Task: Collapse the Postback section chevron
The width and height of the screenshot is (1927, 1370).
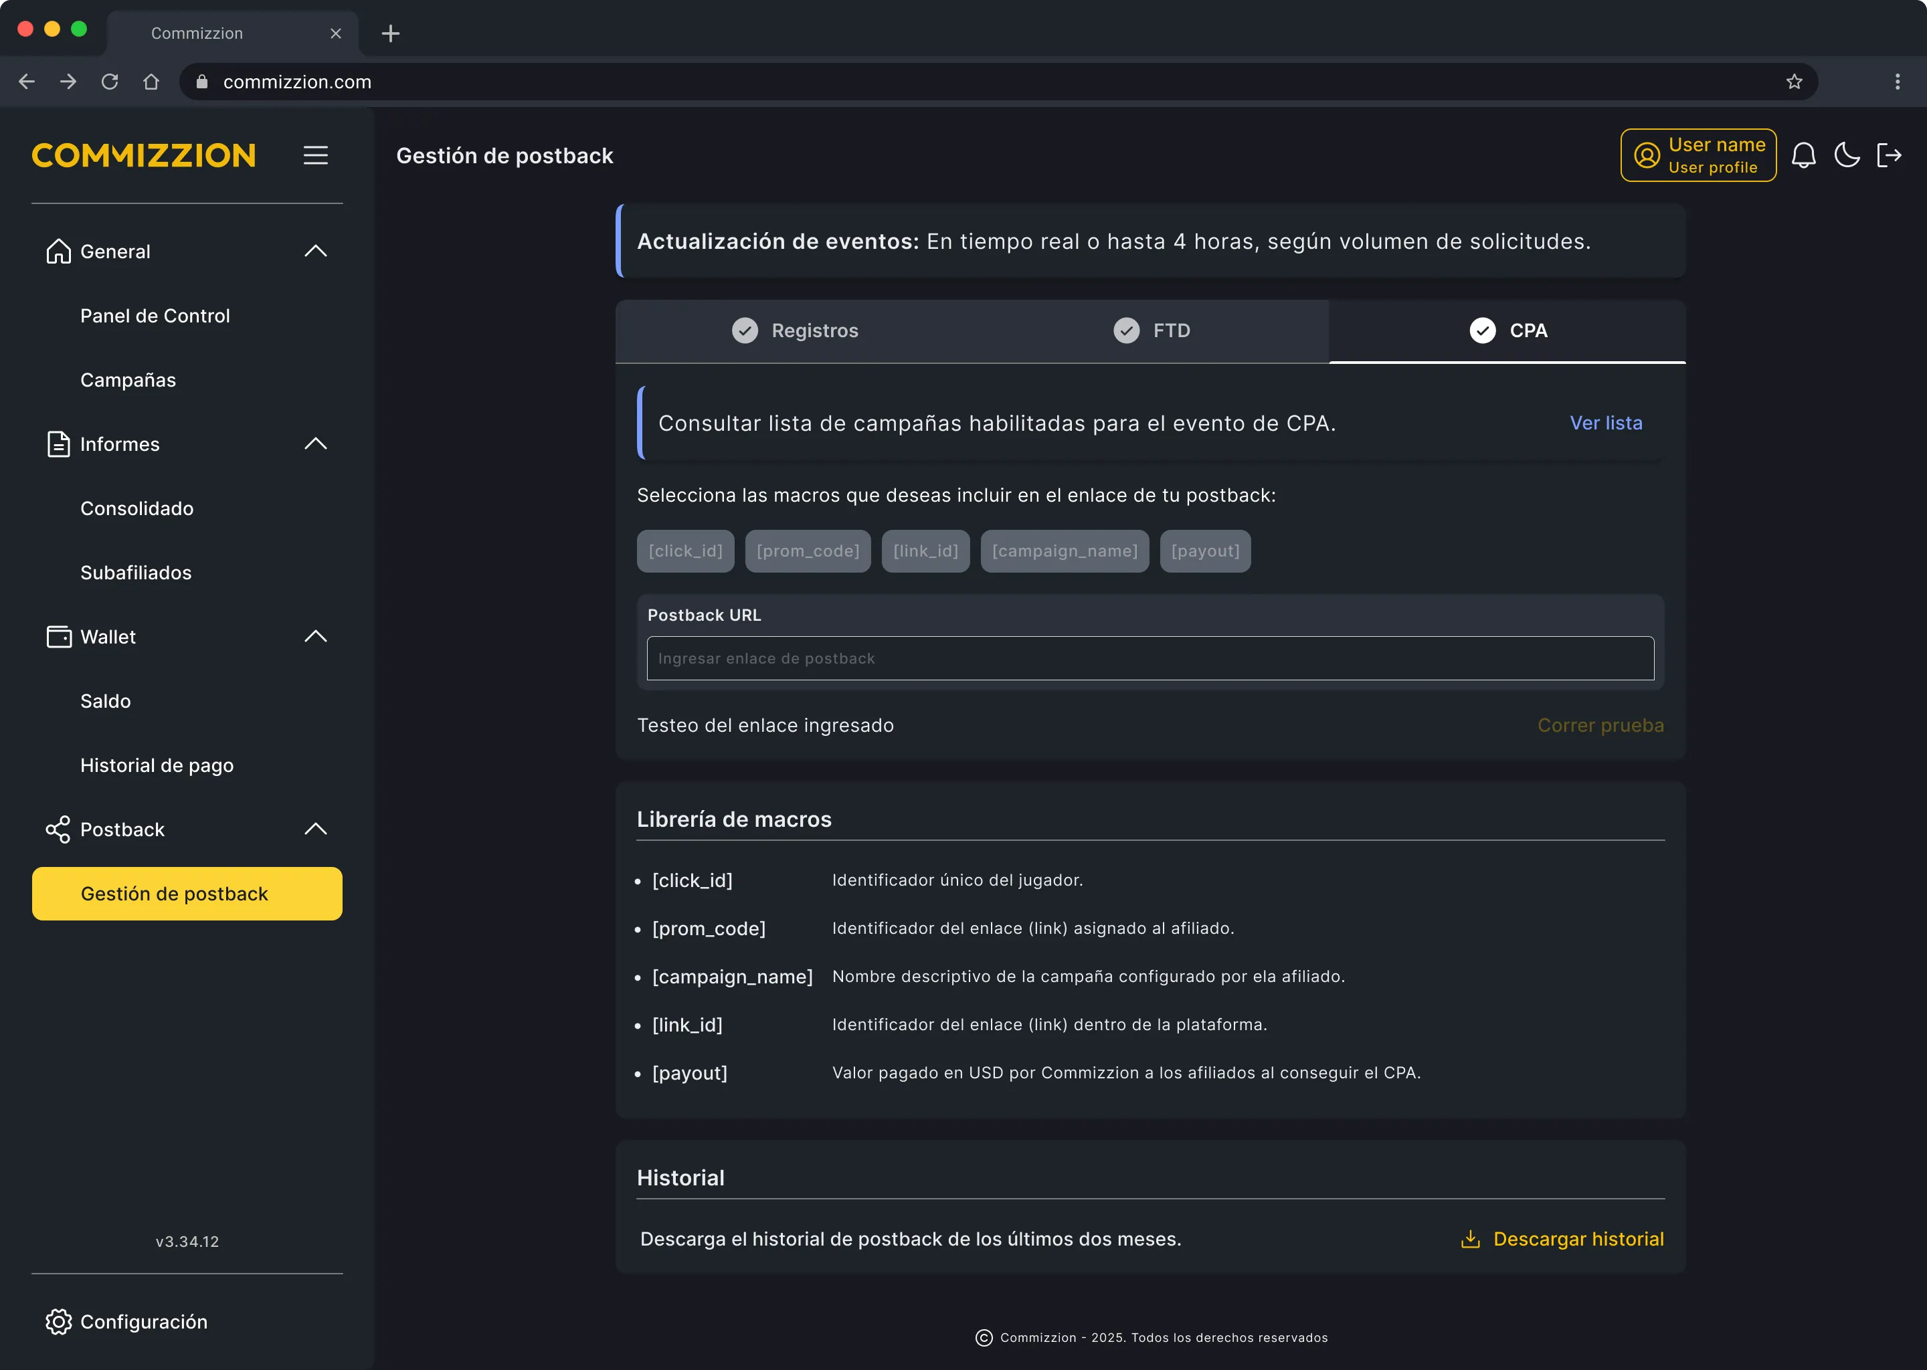Action: (x=316, y=829)
